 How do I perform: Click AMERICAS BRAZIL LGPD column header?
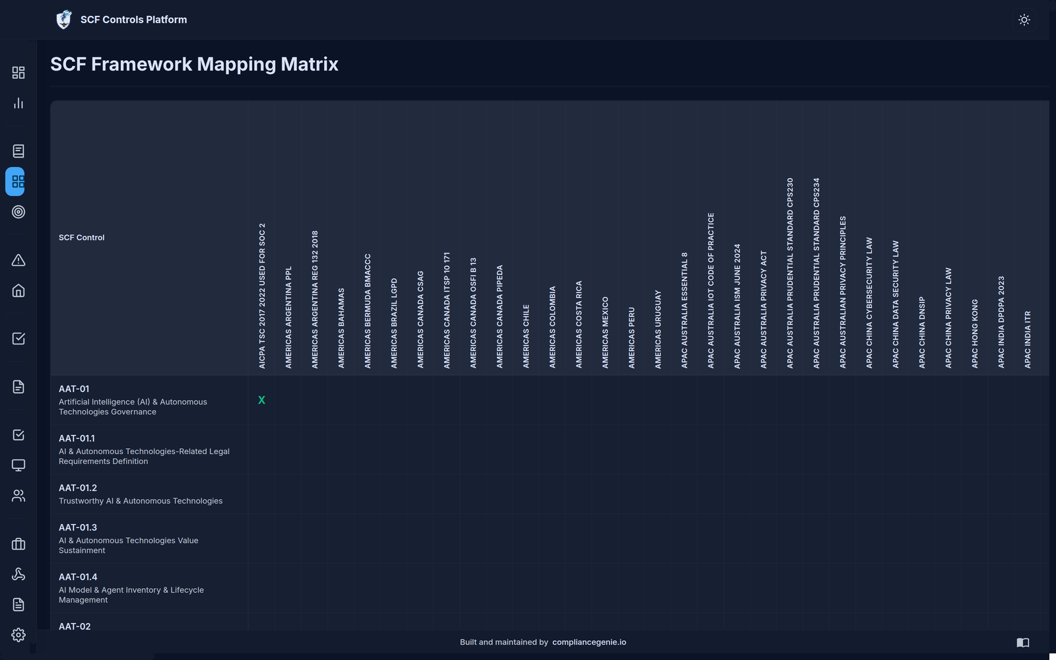(x=394, y=323)
